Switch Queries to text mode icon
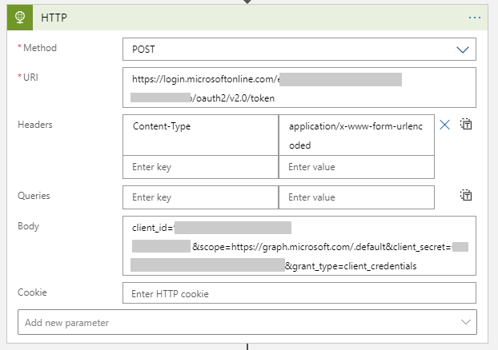The width and height of the screenshot is (498, 350). pyautogui.click(x=466, y=195)
